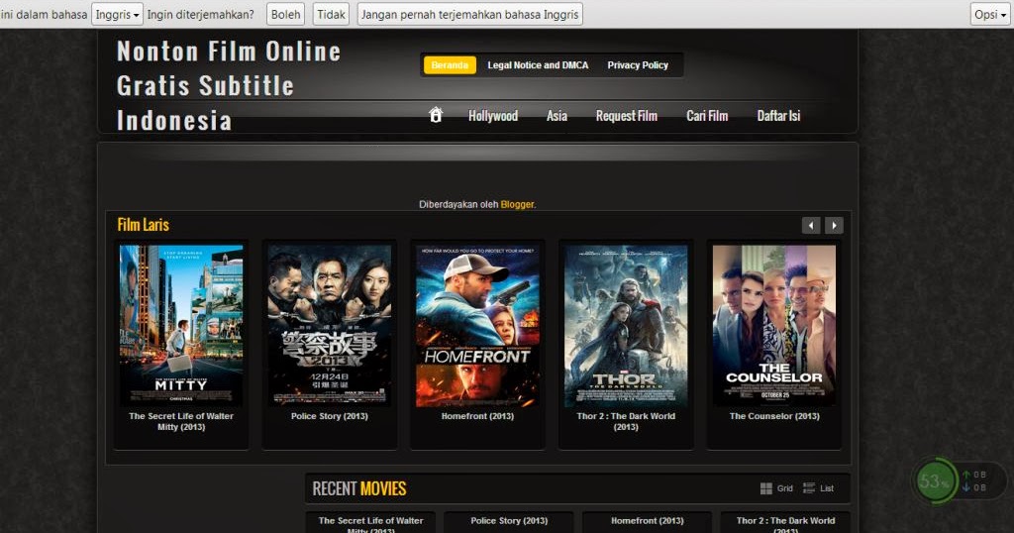1014x533 pixels.
Task: Open the Police Story poster thumbnail
Action: (x=329, y=325)
